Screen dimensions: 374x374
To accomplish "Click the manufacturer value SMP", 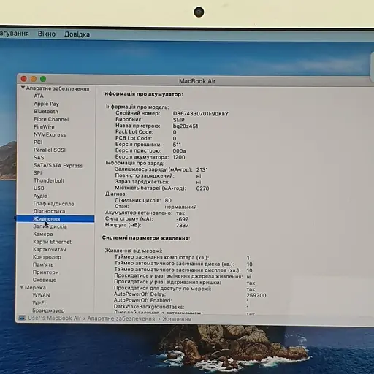I will [179, 120].
